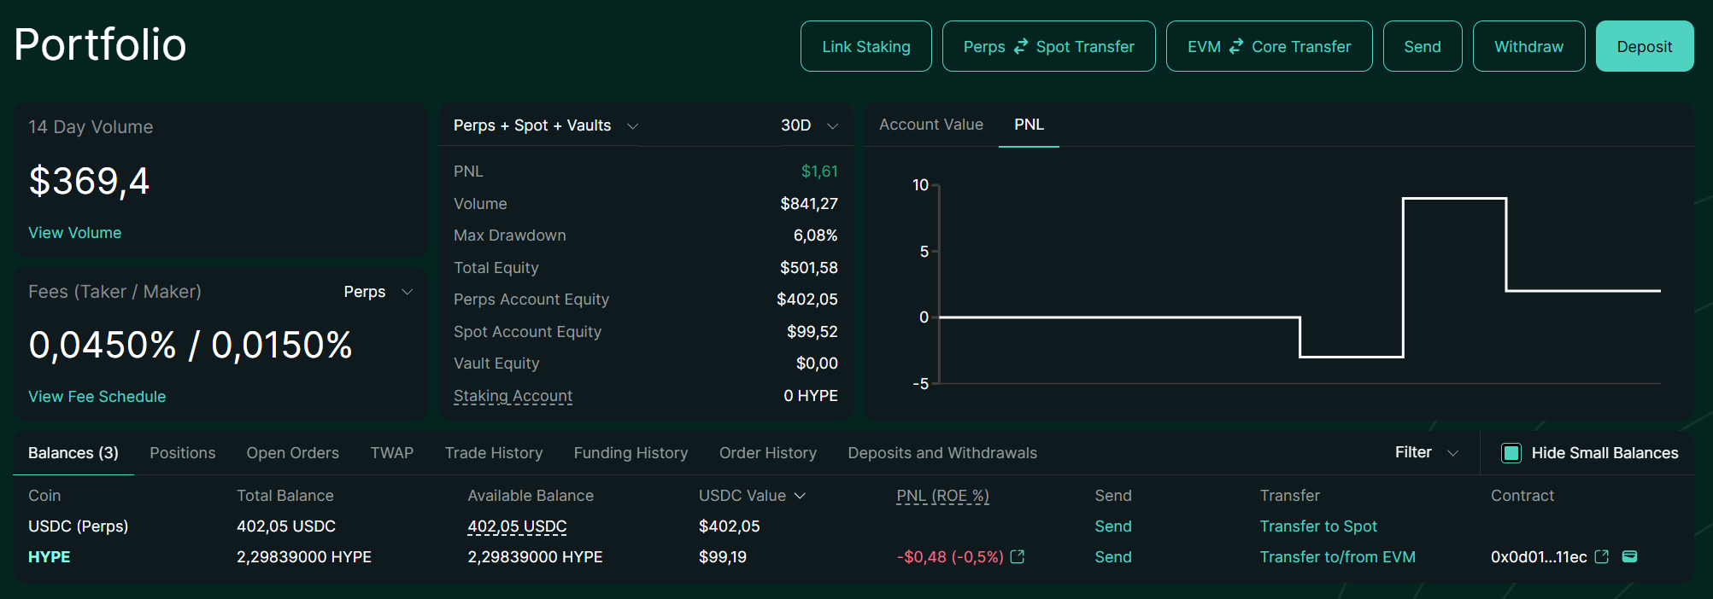Switch to Account Value chart tab
The height and width of the screenshot is (599, 1713).
click(931, 125)
